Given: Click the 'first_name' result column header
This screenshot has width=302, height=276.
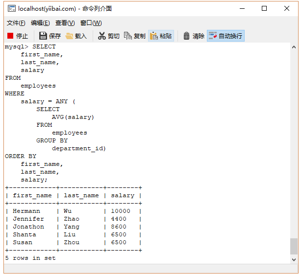Looking at the screenshot, I should click(32, 195).
